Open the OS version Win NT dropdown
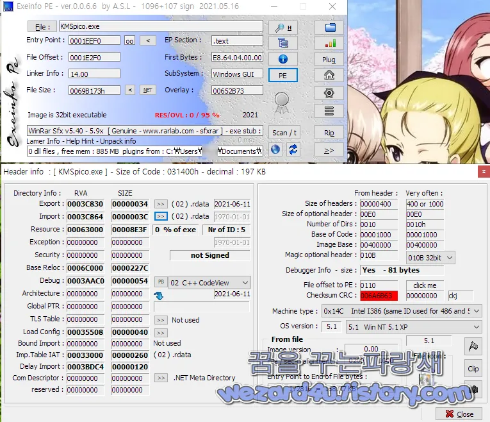 (413, 327)
